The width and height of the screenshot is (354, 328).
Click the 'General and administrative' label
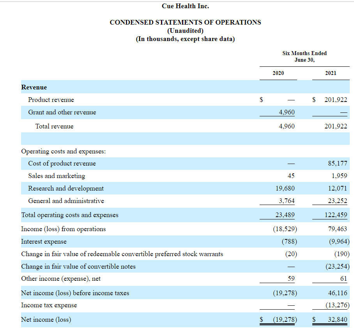point(66,201)
